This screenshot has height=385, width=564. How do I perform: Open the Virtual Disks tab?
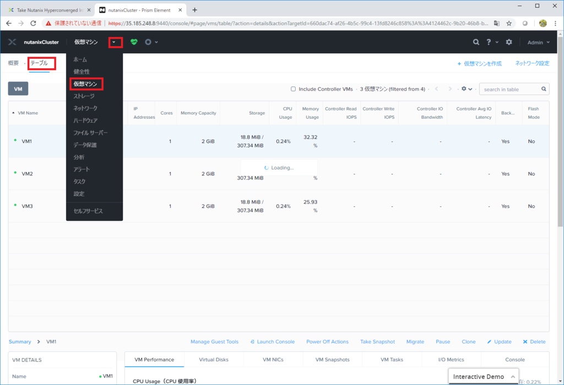214,360
